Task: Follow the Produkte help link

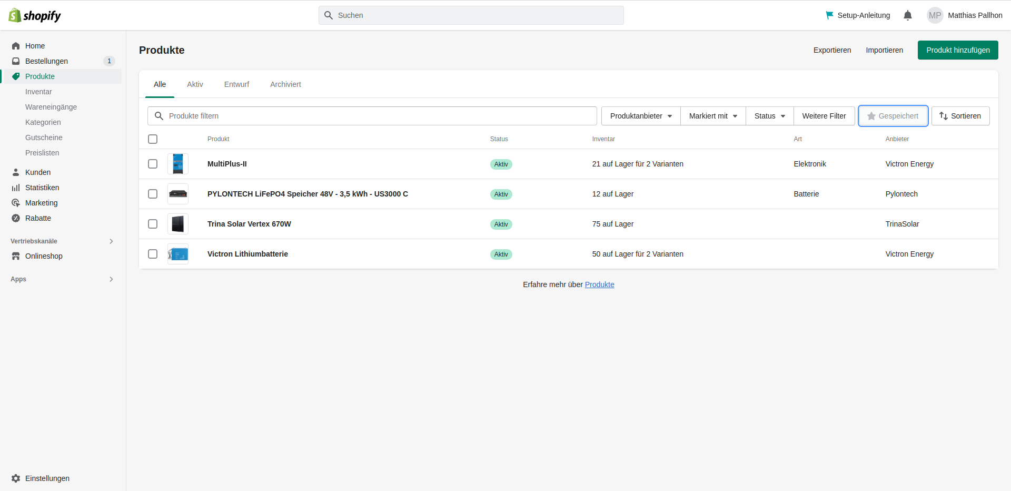Action: coord(599,284)
